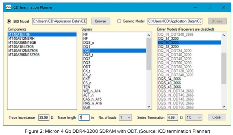Click the Trace Impedance value field
This screenshot has width=233, height=135.
point(44,117)
